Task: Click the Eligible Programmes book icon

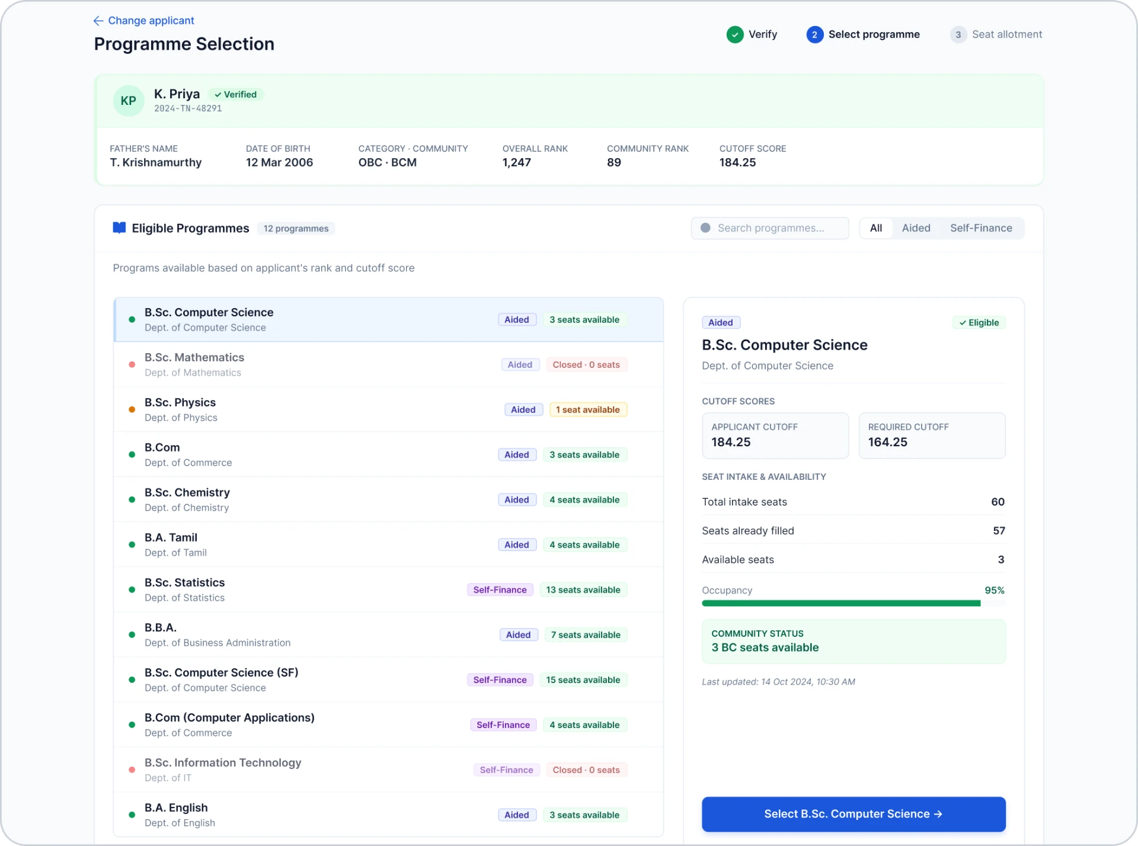Action: point(119,228)
